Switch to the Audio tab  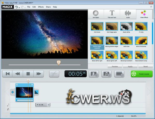tap(128, 14)
